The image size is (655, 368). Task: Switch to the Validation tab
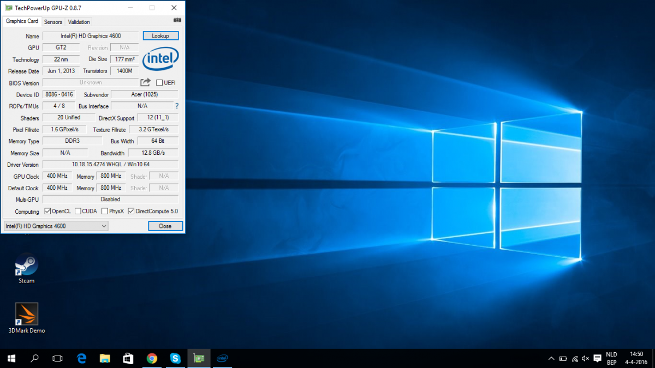79,22
